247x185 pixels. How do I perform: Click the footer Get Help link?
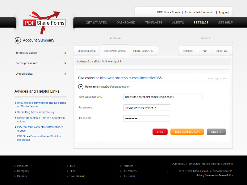228,164
